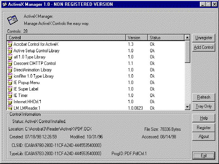Select the IE Timer control icon
The height and width of the screenshot is (164, 219).
(x=10, y=95)
